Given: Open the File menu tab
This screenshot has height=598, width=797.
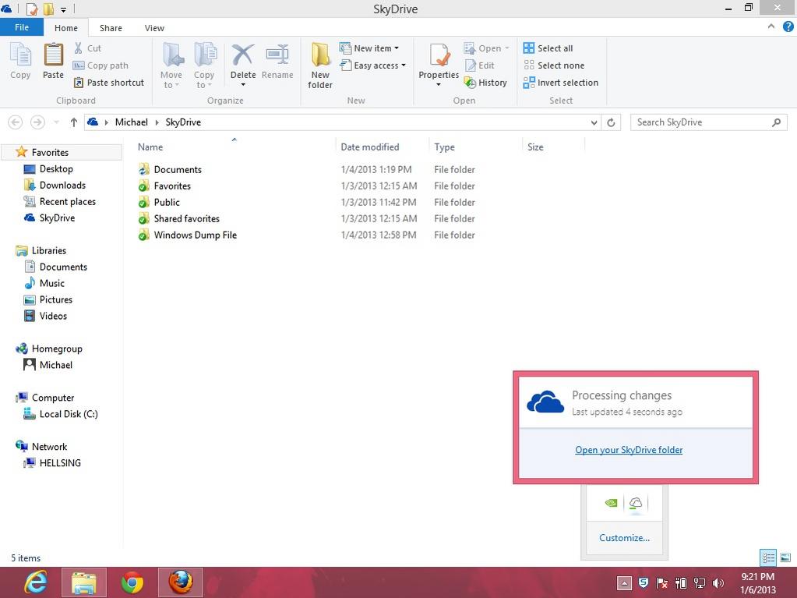Looking at the screenshot, I should 22,27.
